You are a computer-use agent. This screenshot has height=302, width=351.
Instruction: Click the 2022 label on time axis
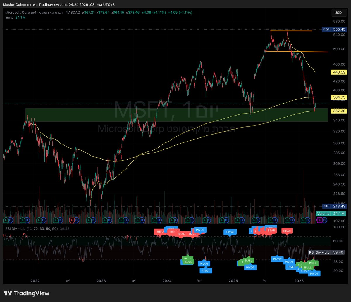(35, 281)
